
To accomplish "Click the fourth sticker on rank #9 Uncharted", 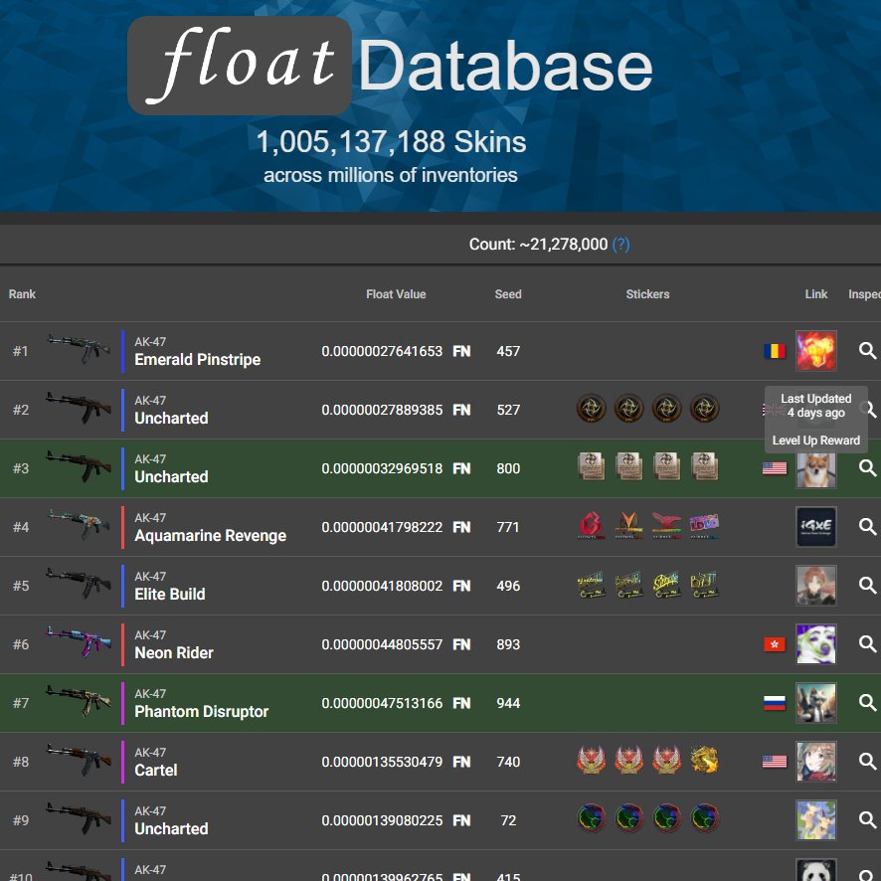I will coord(704,818).
